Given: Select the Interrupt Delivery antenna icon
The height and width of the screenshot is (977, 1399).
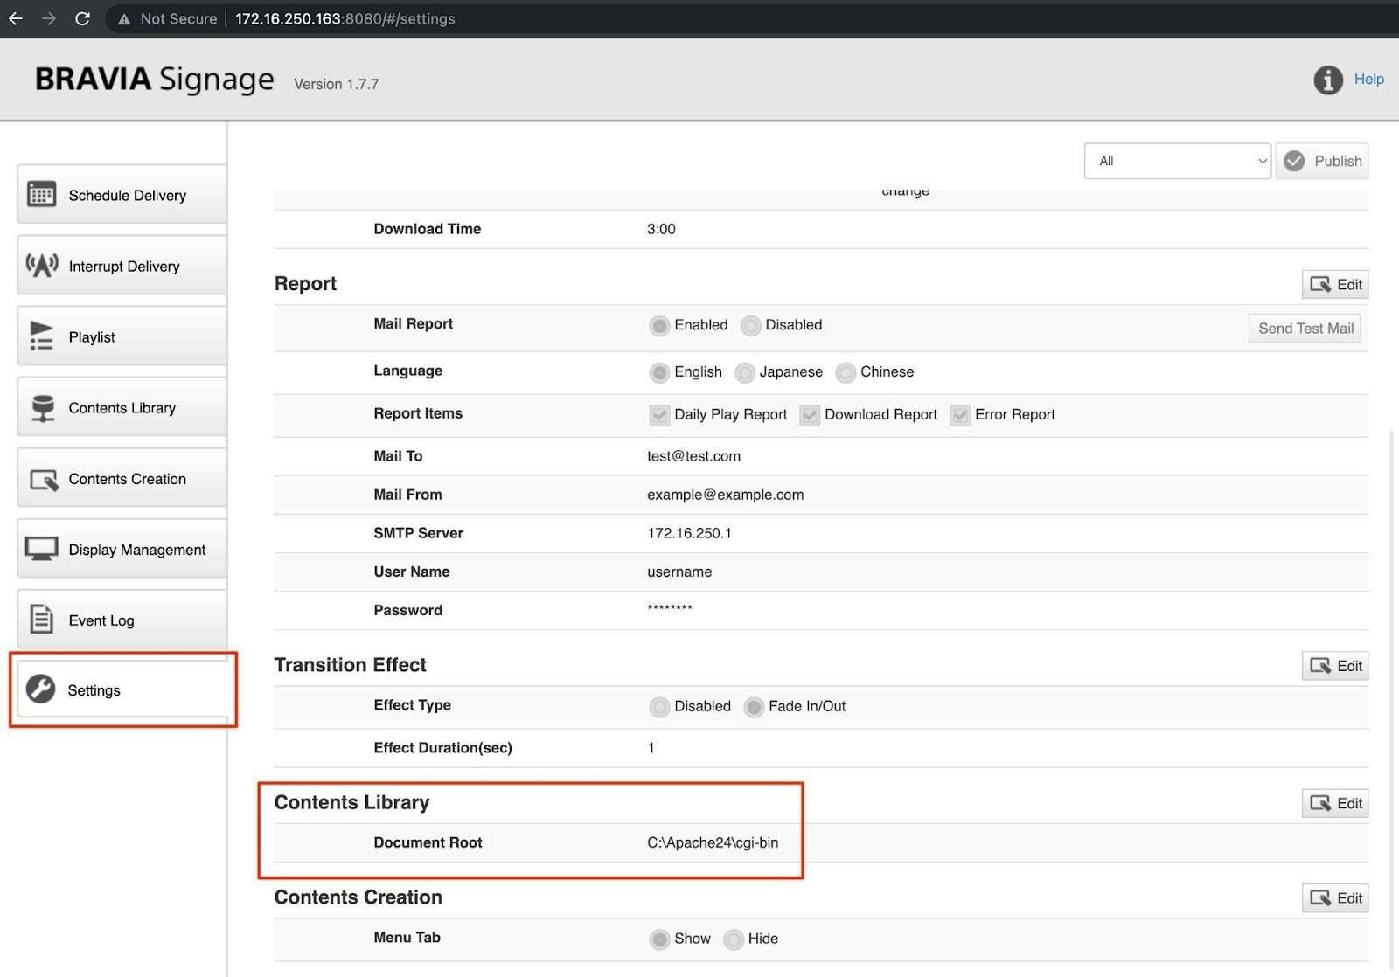Looking at the screenshot, I should 40,266.
